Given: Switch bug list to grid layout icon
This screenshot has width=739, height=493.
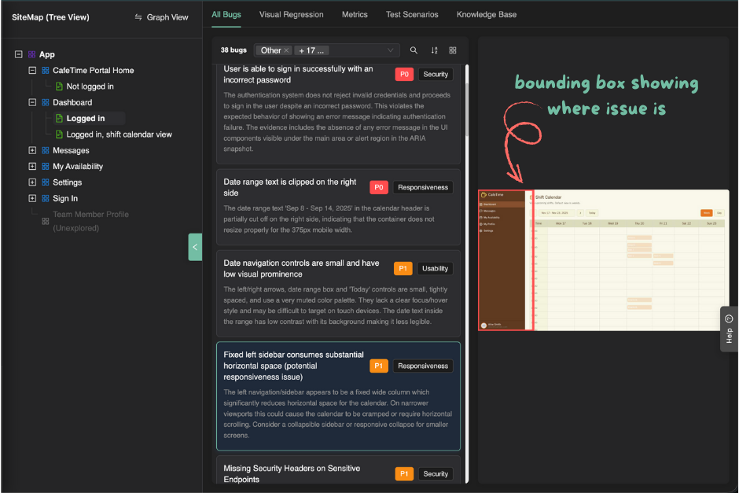Looking at the screenshot, I should [453, 50].
